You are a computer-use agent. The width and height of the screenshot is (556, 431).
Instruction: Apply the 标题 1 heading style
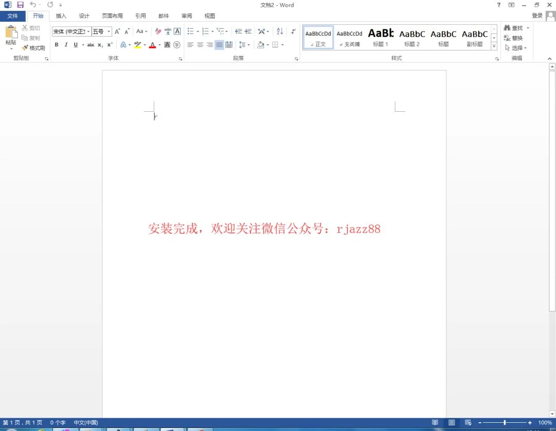click(x=381, y=37)
